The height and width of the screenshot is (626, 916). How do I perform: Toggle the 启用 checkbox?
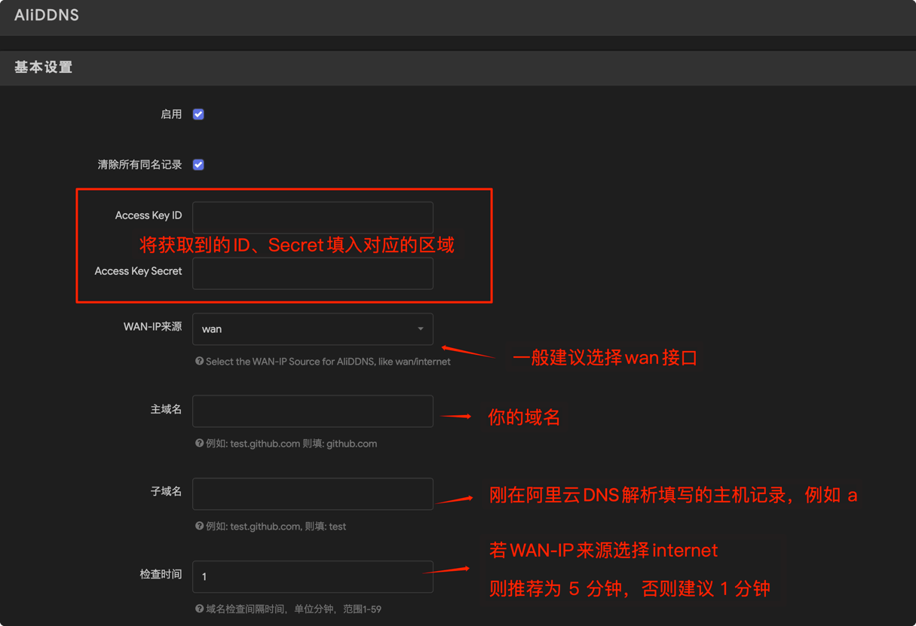pos(198,115)
